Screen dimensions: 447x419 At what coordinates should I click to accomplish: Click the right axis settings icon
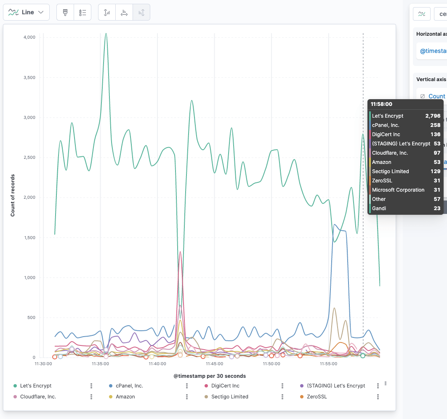click(x=141, y=13)
